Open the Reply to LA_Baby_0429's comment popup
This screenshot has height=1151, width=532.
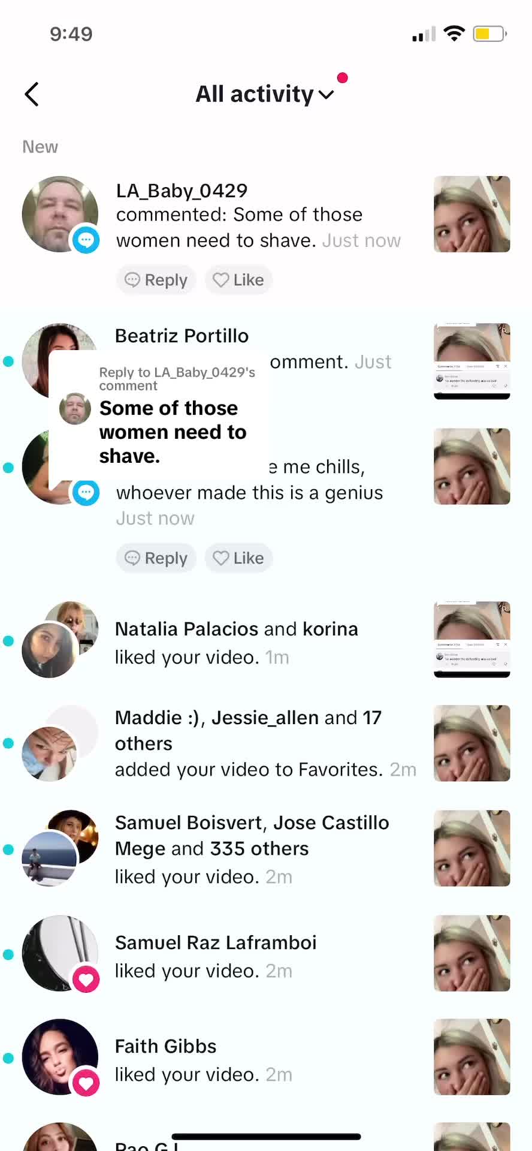point(159,417)
